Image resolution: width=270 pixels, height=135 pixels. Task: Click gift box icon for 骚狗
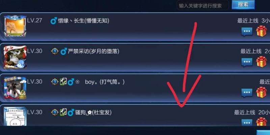pos(261,122)
